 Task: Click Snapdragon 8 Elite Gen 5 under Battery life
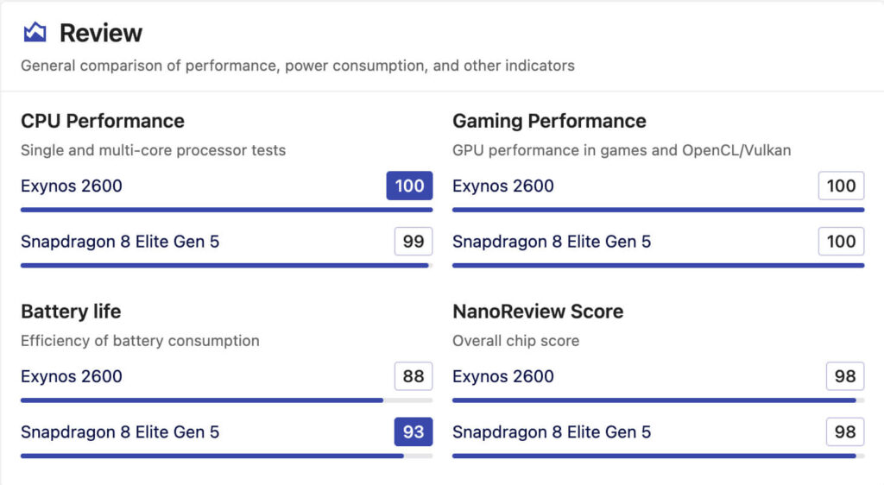click(x=120, y=431)
